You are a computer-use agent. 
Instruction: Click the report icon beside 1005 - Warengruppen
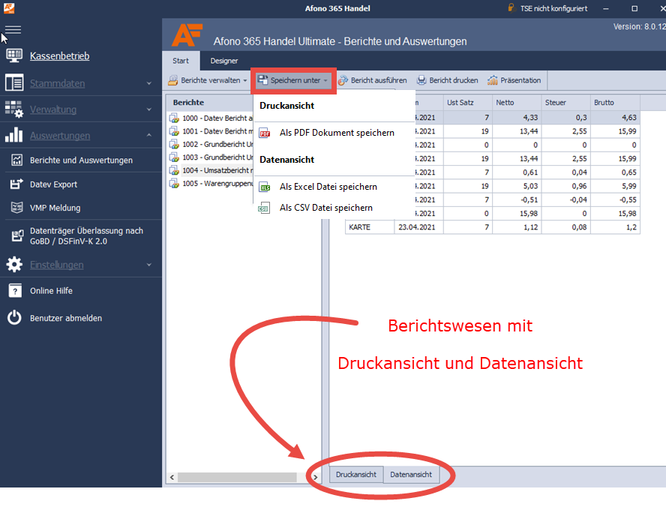(174, 184)
